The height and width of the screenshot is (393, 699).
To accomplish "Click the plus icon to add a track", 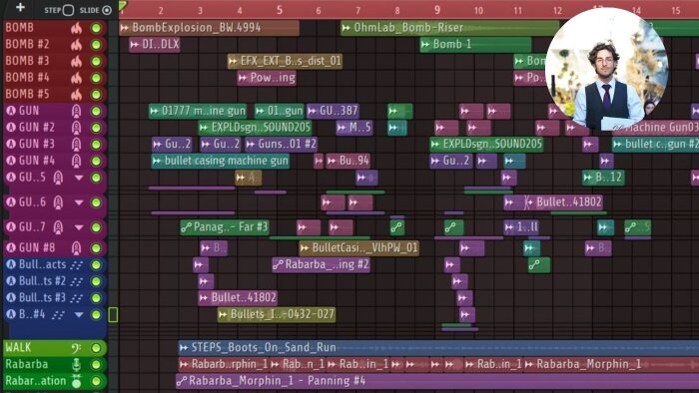I will (x=20, y=8).
